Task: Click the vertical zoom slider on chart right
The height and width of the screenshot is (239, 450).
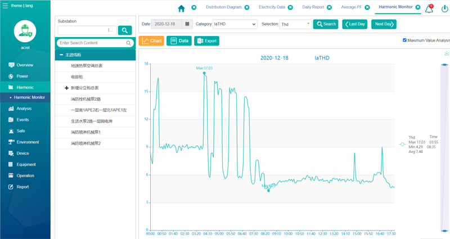Action: [x=444, y=146]
